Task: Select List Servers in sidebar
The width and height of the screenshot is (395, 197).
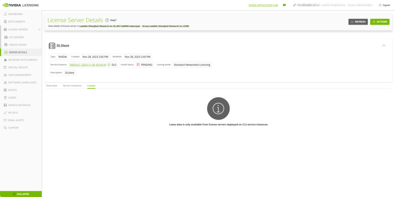Action: (x=16, y=37)
